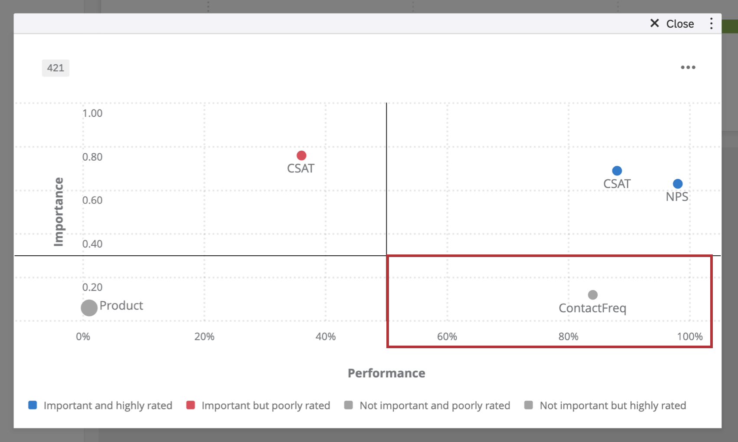This screenshot has width=738, height=442.
Task: Click the 421 response count badge
Action: pos(55,68)
